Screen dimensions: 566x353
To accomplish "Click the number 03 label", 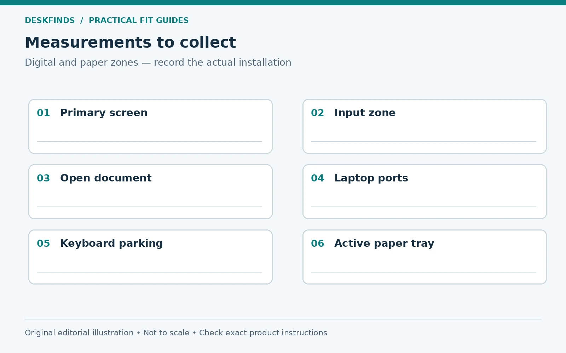I will [x=44, y=178].
